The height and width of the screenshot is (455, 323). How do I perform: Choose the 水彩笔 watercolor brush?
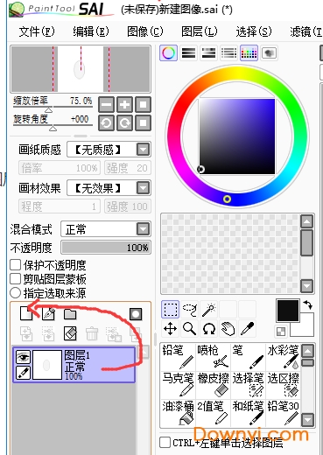pyautogui.click(x=283, y=357)
